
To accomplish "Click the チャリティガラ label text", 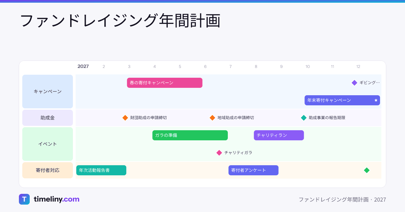I will point(238,153).
